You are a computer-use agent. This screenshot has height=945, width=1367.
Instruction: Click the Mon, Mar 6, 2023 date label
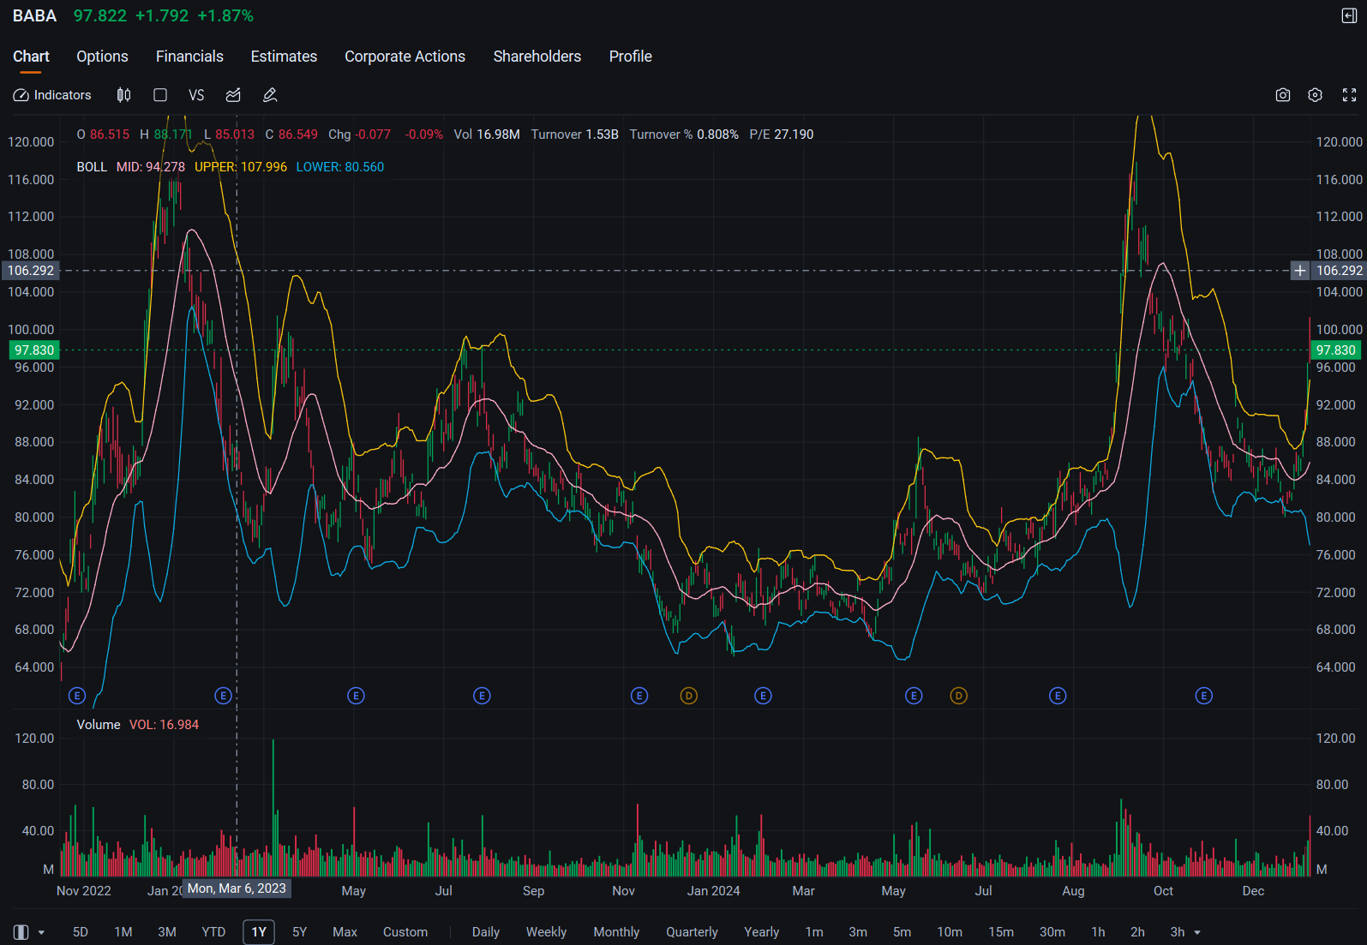click(237, 888)
